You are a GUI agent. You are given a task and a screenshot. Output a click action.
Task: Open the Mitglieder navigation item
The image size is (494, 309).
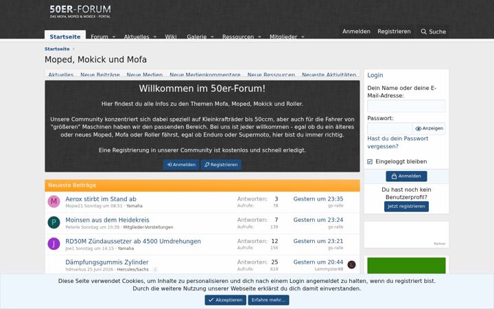pyautogui.click(x=283, y=37)
